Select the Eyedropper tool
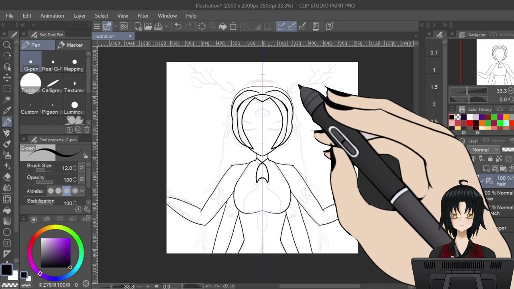The image size is (514, 289). click(7, 110)
